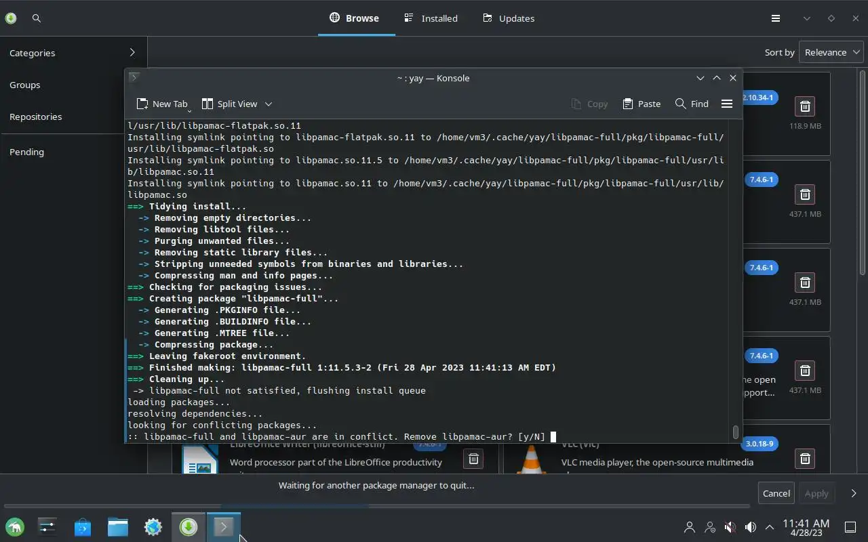868x542 pixels.
Task: Click 'Word processor part of the LibreOffice' description
Action: click(x=336, y=462)
